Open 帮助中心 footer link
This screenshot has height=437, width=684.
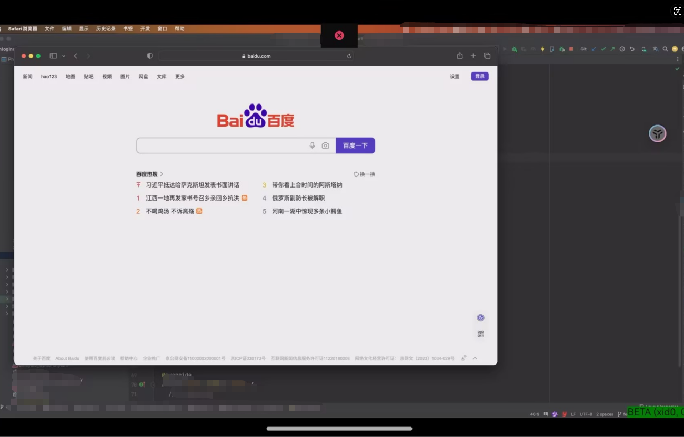coord(129,358)
